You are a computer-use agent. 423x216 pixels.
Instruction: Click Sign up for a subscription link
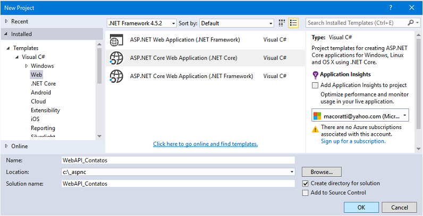(353, 141)
